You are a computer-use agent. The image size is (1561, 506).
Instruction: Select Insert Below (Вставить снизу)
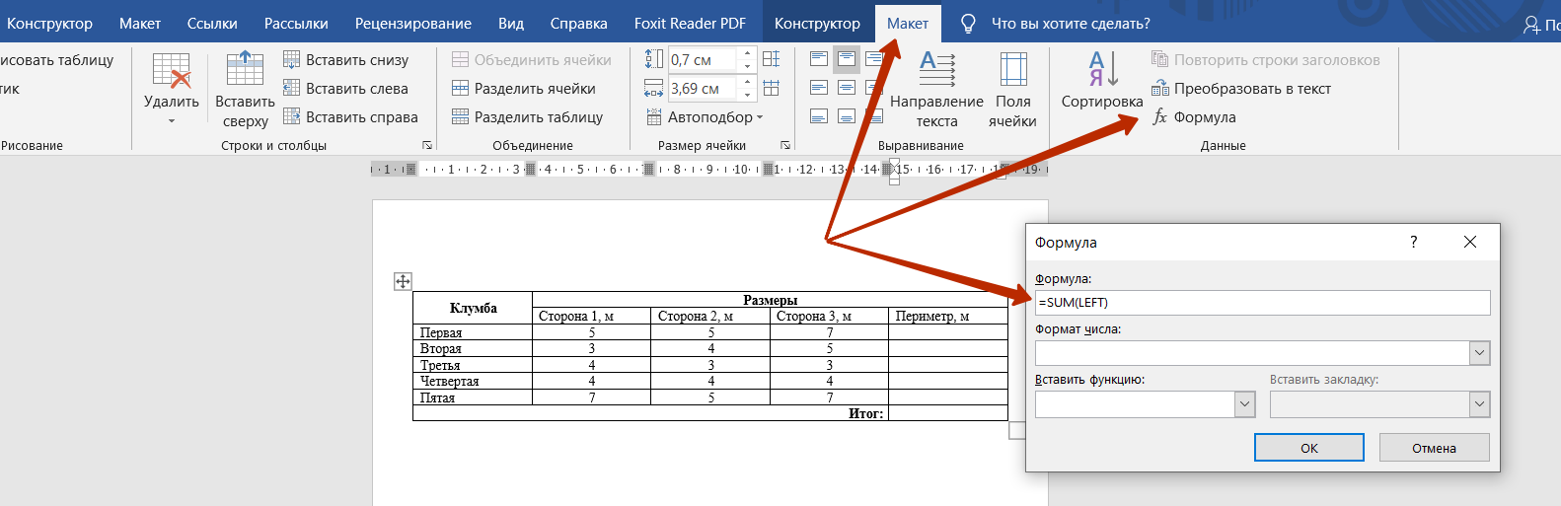(346, 60)
